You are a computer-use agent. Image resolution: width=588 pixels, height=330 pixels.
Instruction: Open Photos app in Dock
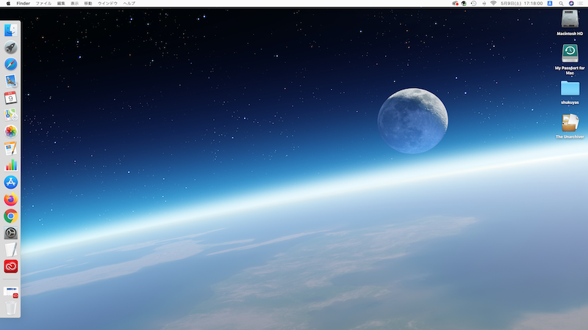click(10, 131)
